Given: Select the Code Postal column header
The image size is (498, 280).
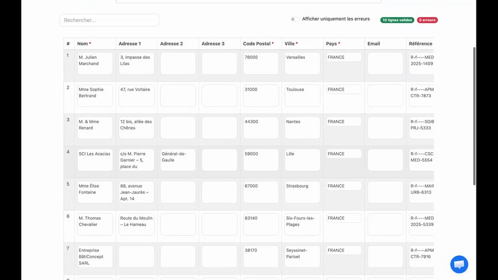Looking at the screenshot, I should coord(258,44).
